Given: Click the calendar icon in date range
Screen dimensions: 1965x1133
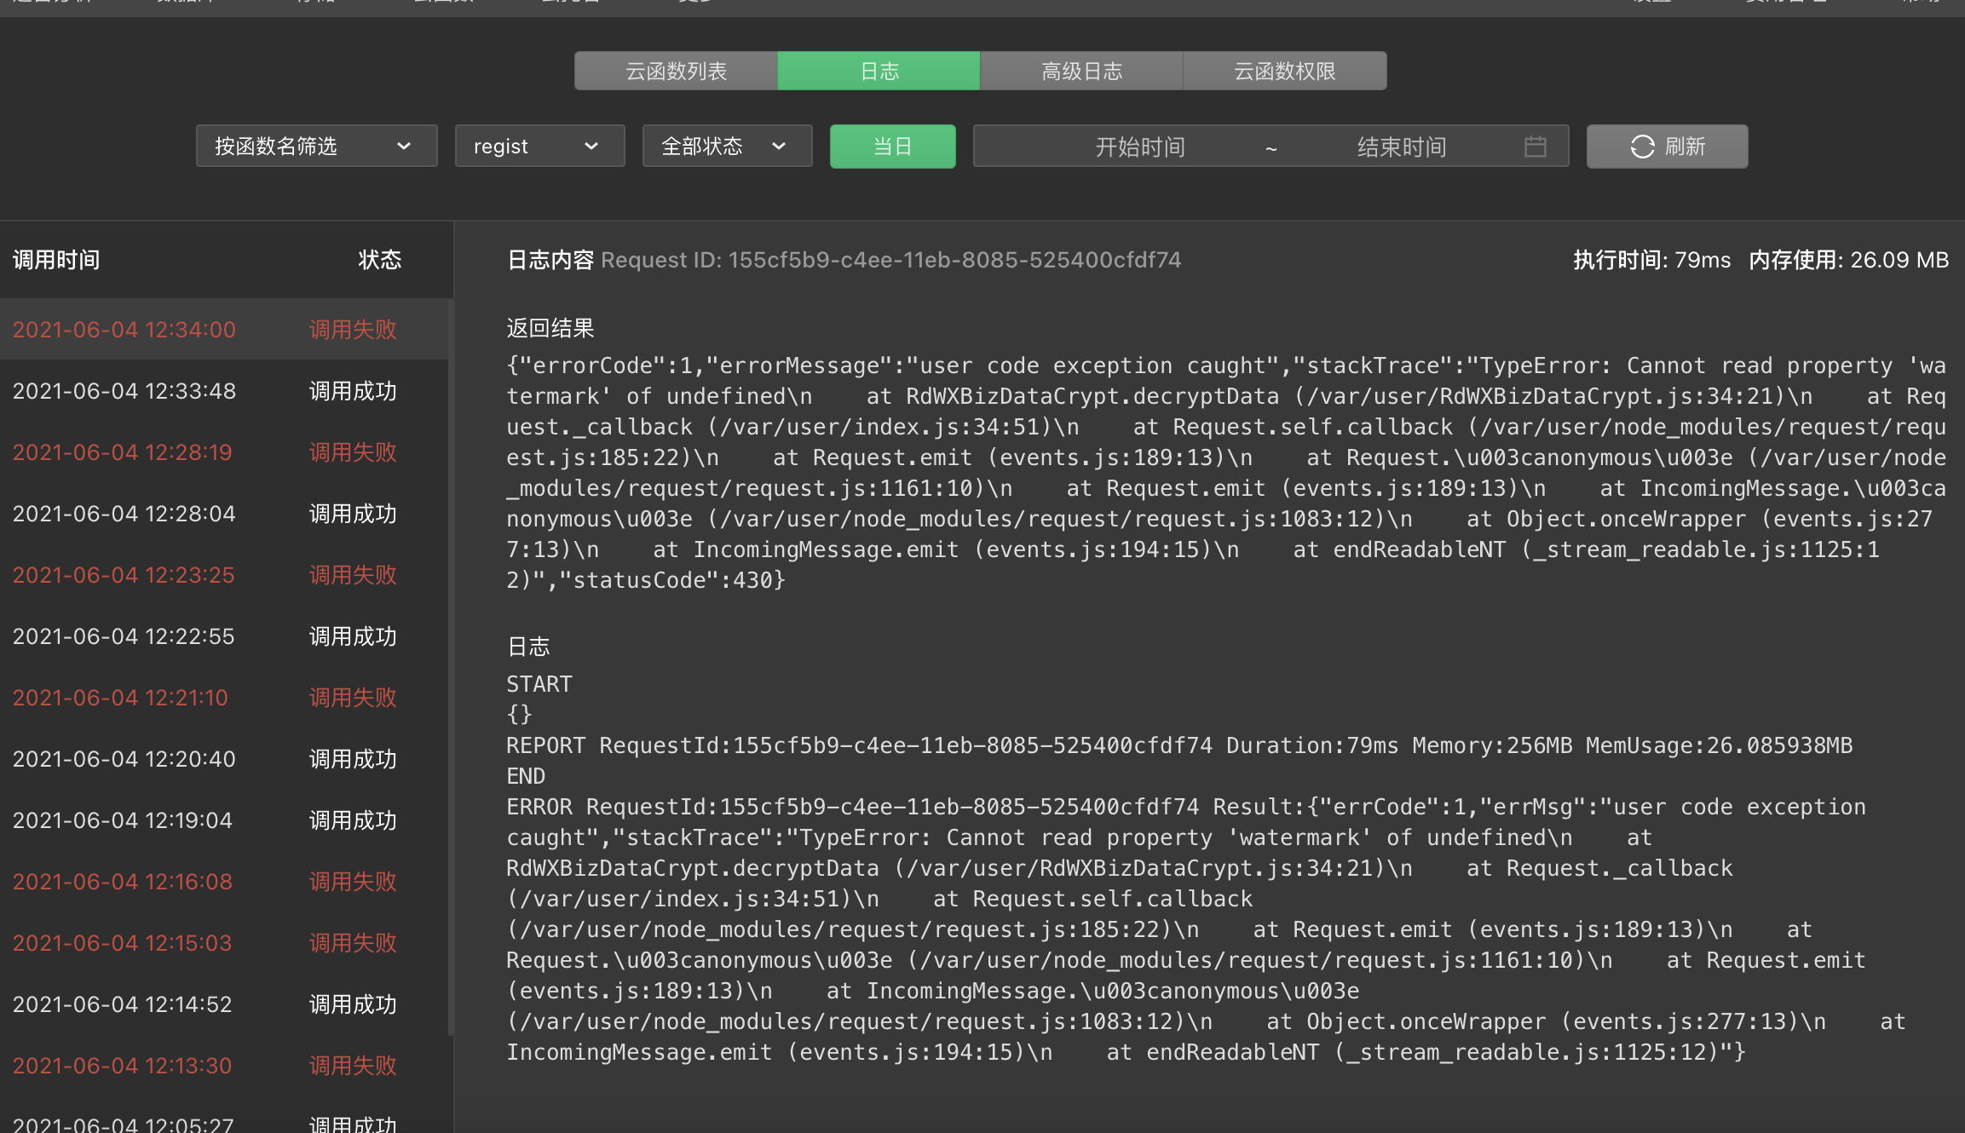Looking at the screenshot, I should (x=1535, y=147).
